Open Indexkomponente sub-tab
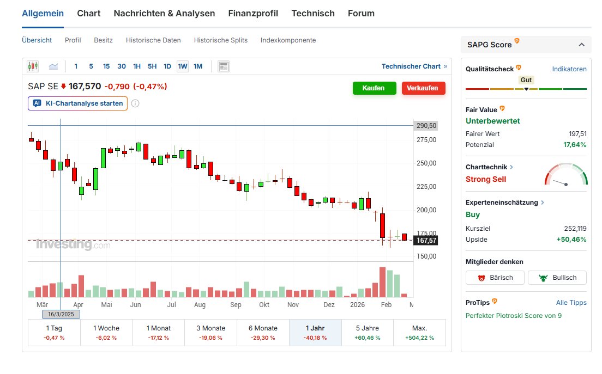 288,40
